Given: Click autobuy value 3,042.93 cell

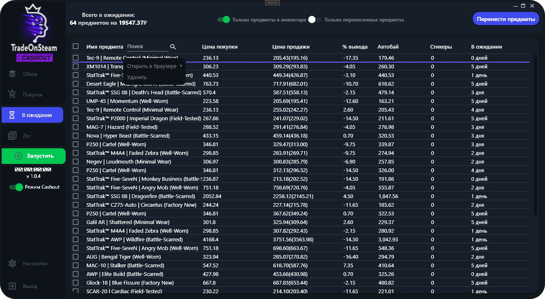Looking at the screenshot, I should click(388, 239).
